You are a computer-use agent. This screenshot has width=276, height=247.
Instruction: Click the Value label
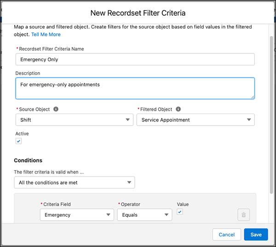point(183,204)
